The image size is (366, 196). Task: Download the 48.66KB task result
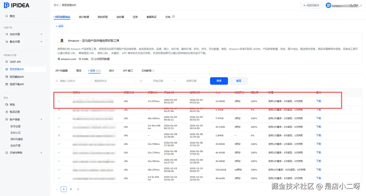319,178
